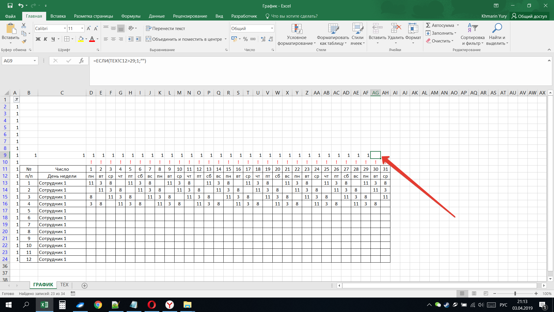The width and height of the screenshot is (554, 312).
Task: Click the accounting currency format icon
Action: 234,39
